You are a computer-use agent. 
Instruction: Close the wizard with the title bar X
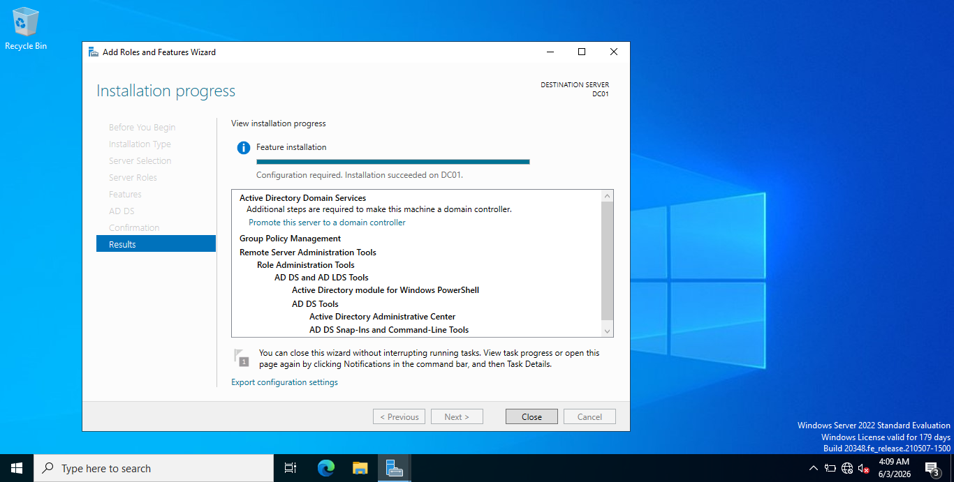(x=613, y=52)
